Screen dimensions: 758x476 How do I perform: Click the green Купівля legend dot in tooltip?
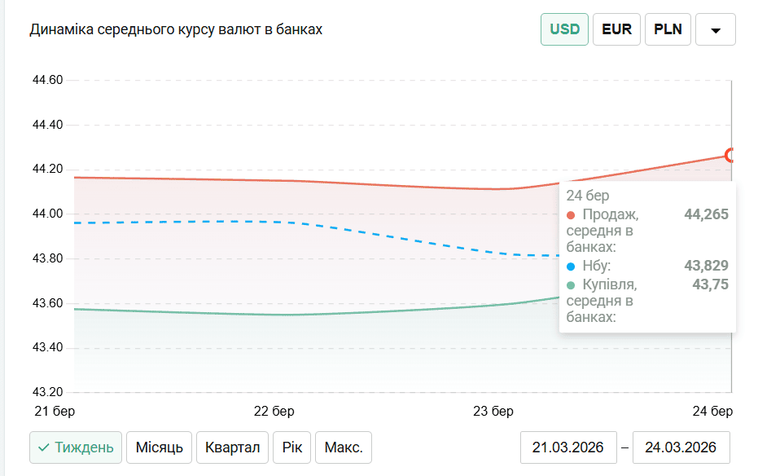pos(571,285)
